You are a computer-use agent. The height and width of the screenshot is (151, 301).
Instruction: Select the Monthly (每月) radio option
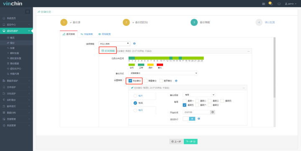135,110
